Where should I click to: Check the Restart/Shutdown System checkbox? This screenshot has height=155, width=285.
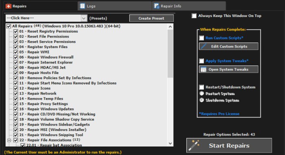point(202,87)
